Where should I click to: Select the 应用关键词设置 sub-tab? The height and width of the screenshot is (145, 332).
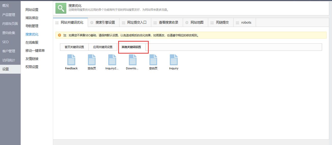point(103,47)
